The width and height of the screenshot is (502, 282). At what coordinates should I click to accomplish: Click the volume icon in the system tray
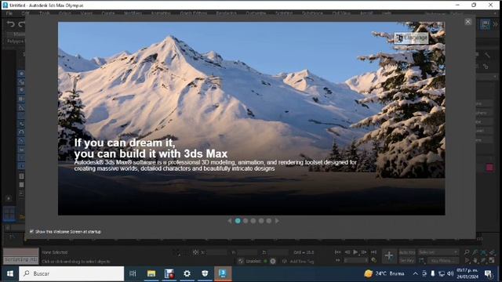[450, 273]
